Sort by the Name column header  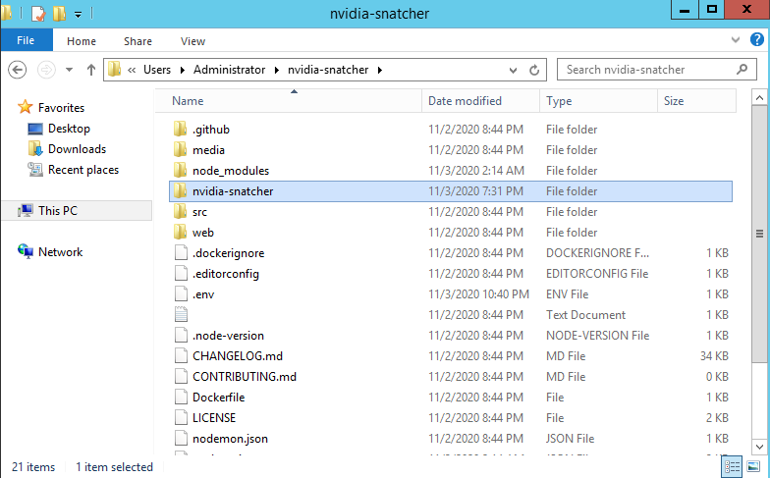[289, 100]
